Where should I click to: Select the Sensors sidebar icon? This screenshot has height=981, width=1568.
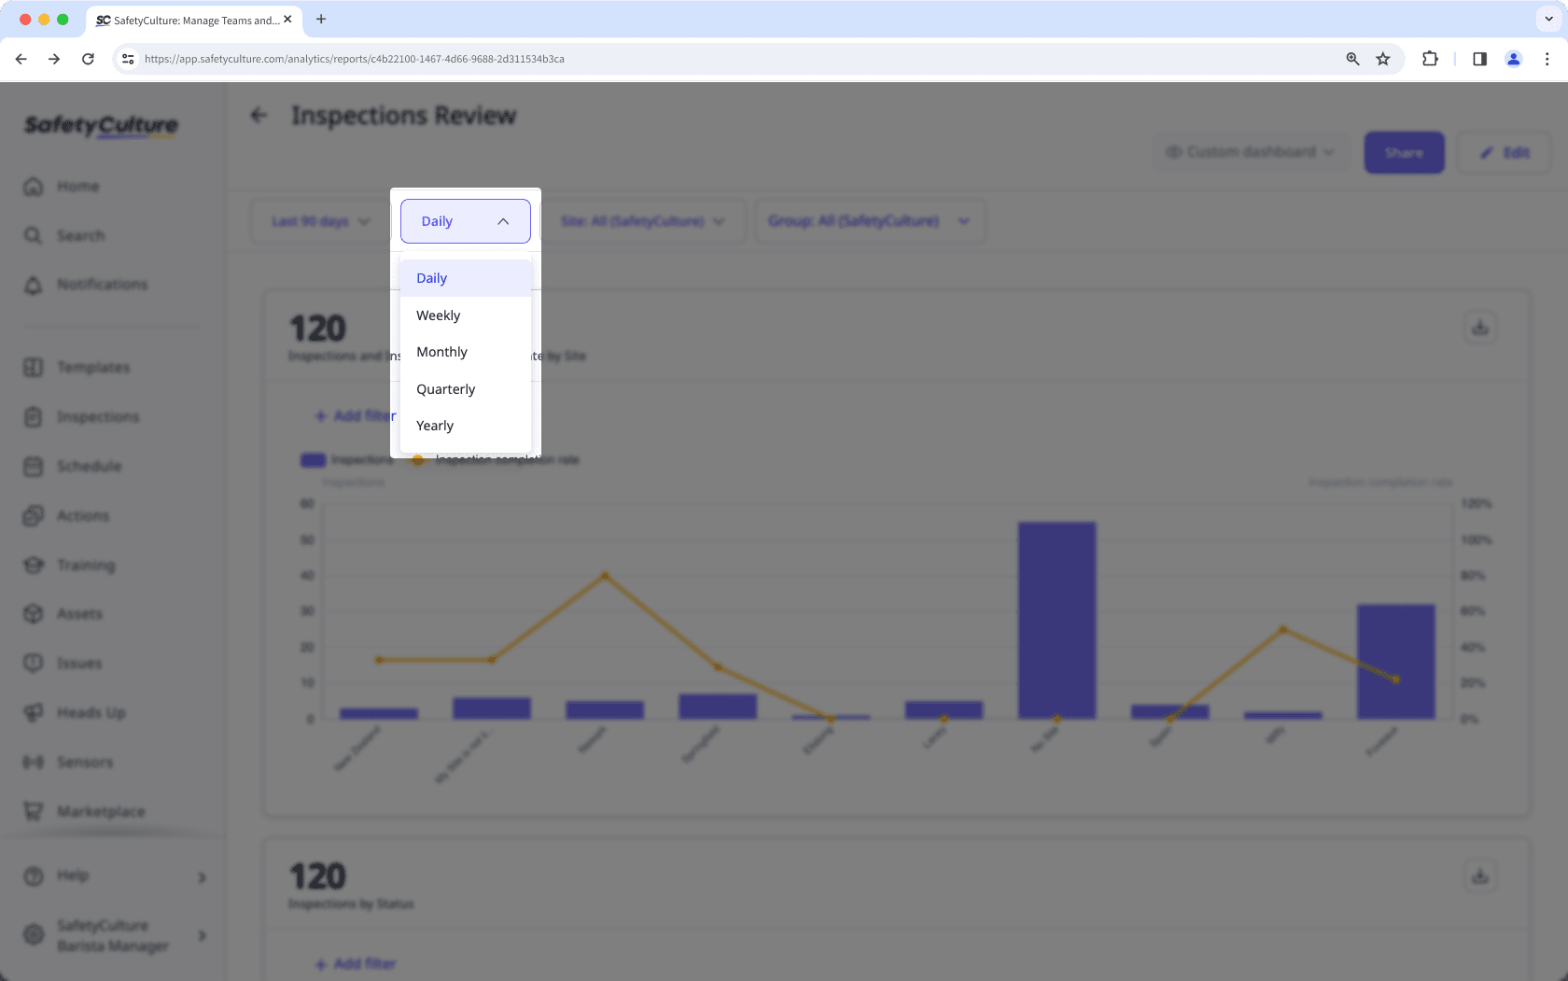click(x=34, y=762)
